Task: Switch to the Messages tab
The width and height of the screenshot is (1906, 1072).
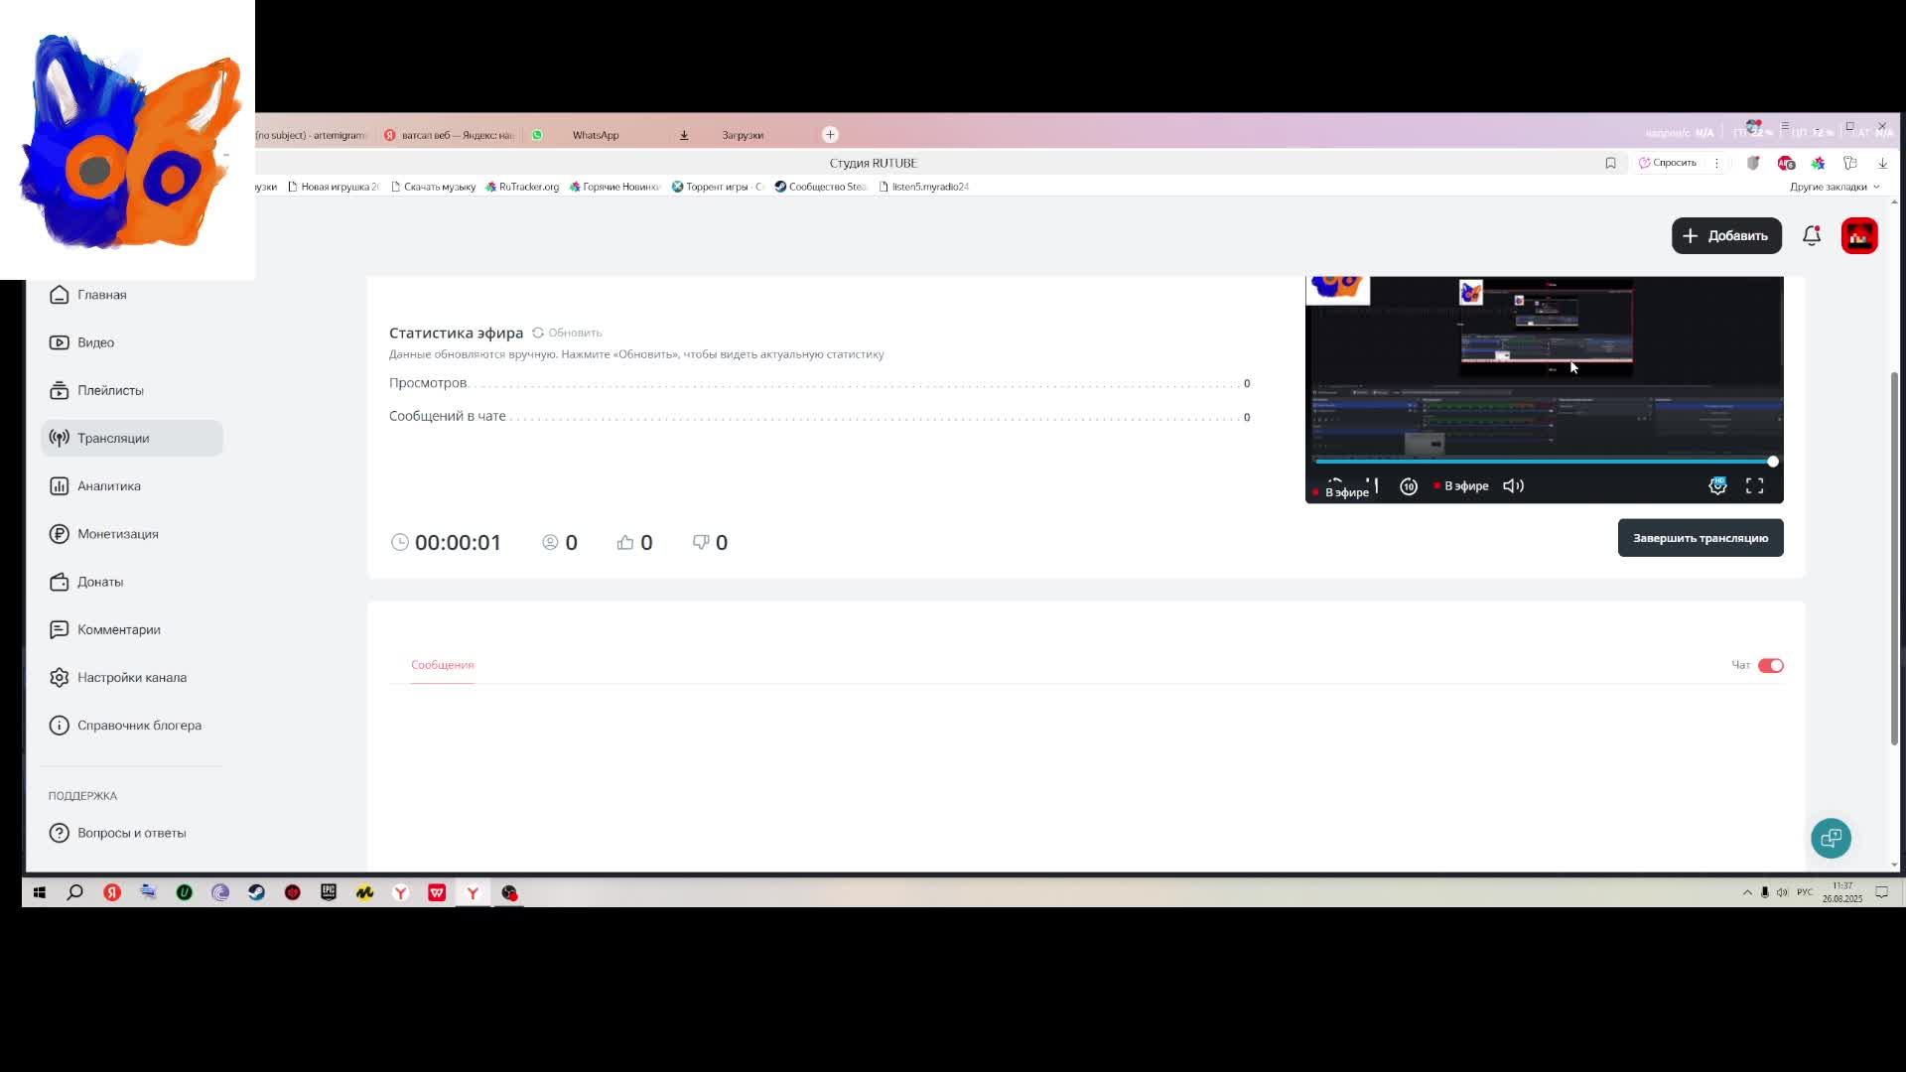Action: 442,665
